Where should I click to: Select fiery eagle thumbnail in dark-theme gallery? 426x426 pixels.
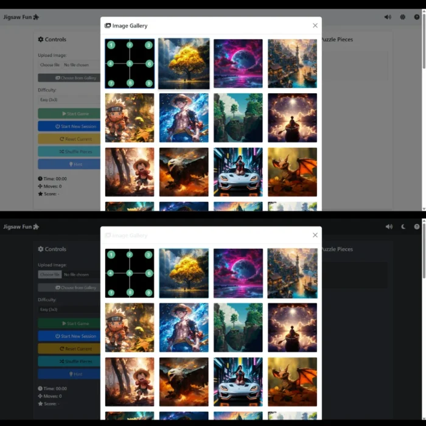click(x=184, y=382)
